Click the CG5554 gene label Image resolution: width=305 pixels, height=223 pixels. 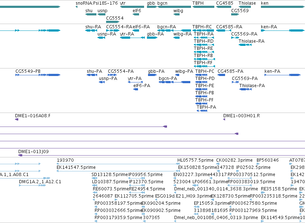[115, 18]
